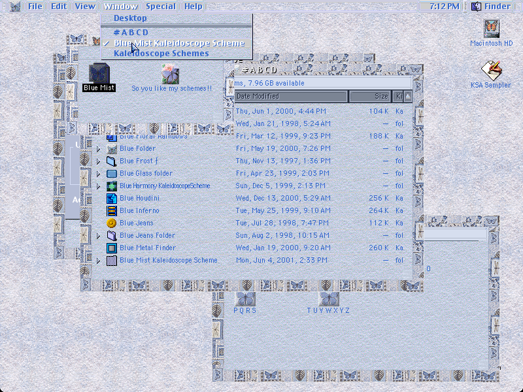Select the 'So you like my schemes!!' icon

tap(171, 74)
